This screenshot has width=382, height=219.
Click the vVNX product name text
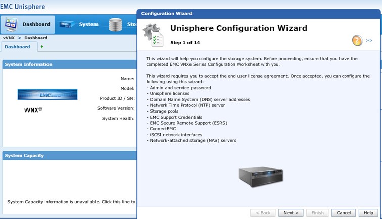pos(33,109)
